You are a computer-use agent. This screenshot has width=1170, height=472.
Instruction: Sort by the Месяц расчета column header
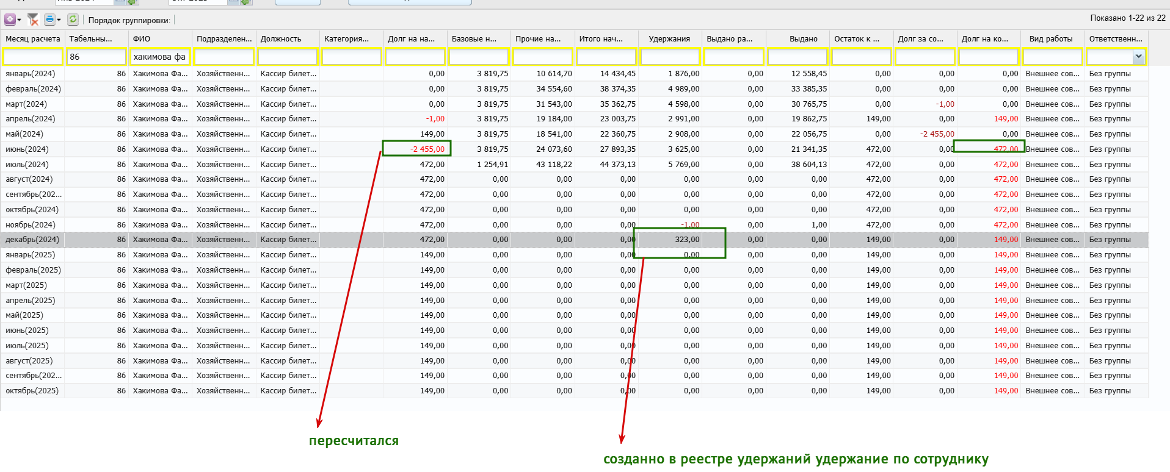[33, 38]
